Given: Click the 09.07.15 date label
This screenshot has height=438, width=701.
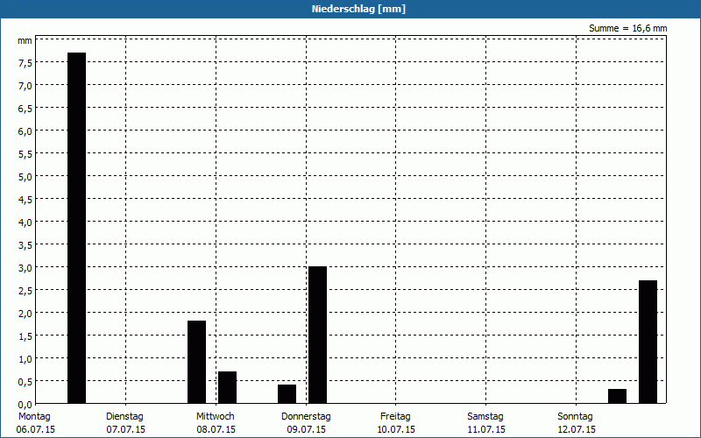Looking at the screenshot, I should tap(306, 430).
